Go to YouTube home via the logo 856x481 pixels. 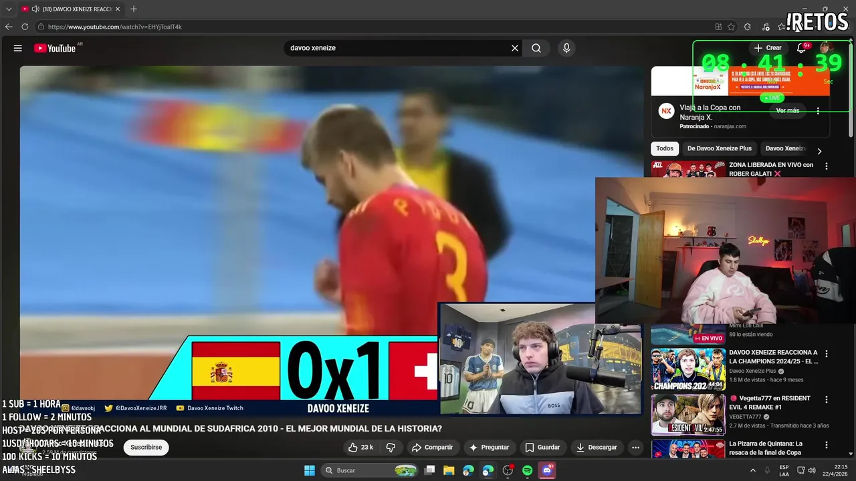click(x=55, y=48)
